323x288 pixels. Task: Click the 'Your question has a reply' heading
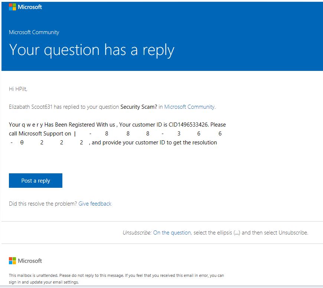[92, 50]
